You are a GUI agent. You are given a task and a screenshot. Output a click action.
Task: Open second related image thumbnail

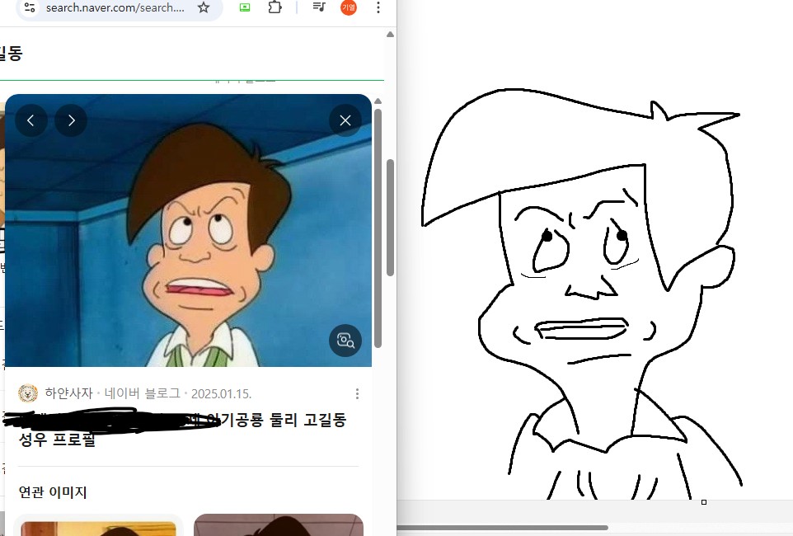278,524
